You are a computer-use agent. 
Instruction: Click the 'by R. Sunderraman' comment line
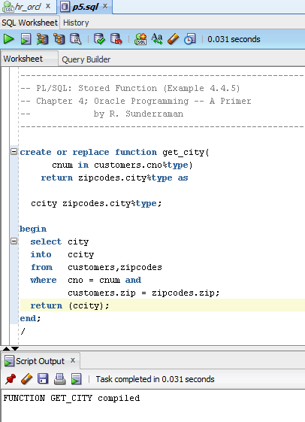pyautogui.click(x=138, y=114)
